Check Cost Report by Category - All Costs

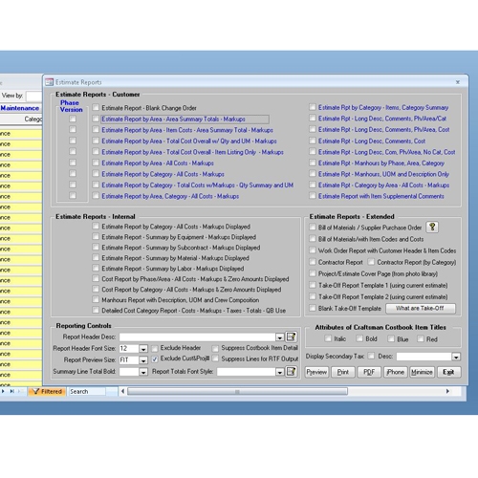[x=96, y=289]
